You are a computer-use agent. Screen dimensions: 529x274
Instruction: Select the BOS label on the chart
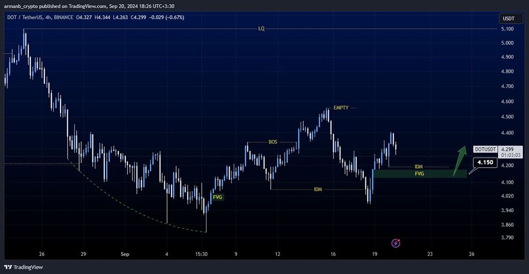click(273, 142)
